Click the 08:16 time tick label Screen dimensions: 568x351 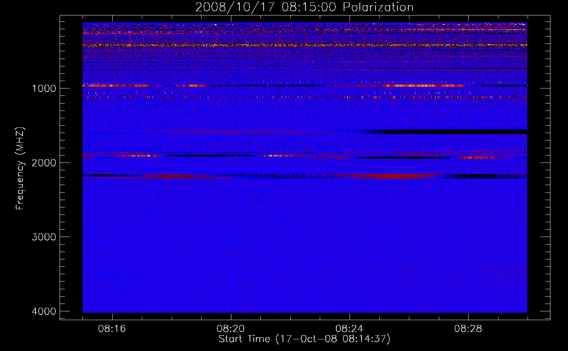(x=112, y=329)
